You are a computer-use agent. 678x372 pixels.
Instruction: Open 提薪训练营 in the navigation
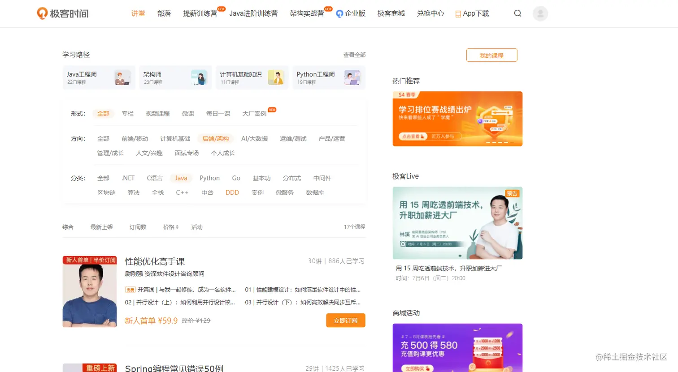click(x=200, y=13)
